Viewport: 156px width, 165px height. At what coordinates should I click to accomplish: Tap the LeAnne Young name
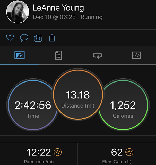tap(58, 8)
